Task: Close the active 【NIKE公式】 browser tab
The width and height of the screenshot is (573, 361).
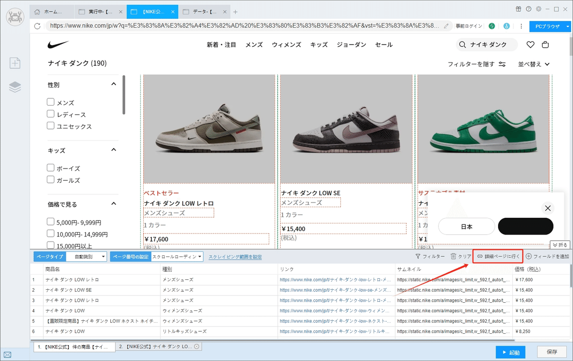Action: coord(173,12)
